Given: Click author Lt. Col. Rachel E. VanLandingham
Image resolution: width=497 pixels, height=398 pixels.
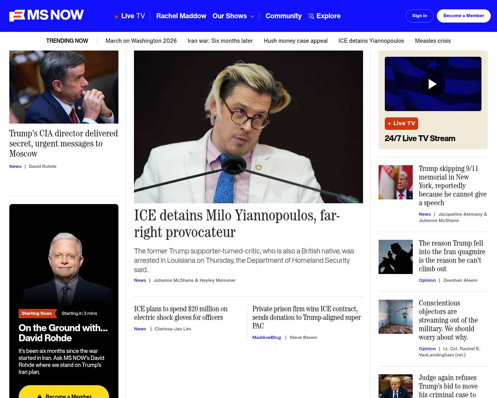Looking at the screenshot, I should pos(450,352).
